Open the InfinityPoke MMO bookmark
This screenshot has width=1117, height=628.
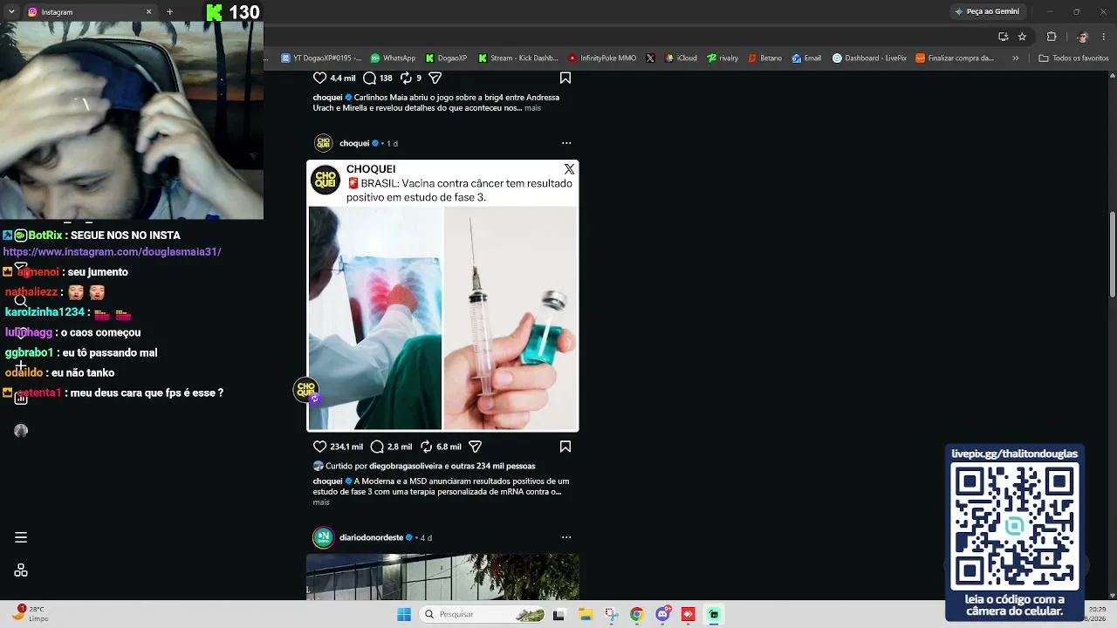point(602,58)
